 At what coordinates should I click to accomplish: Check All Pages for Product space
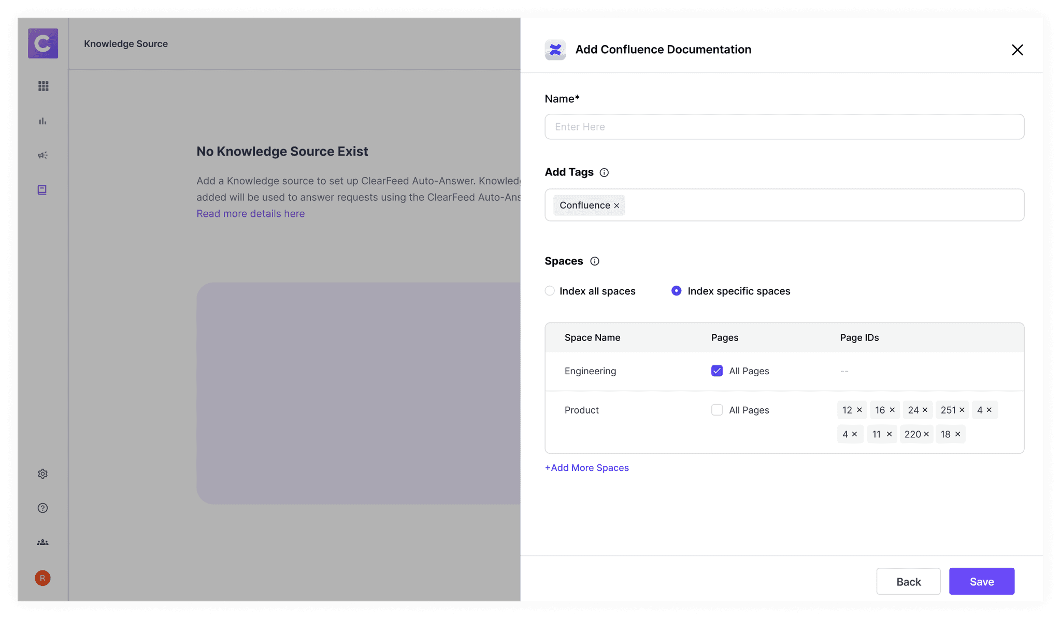(717, 410)
